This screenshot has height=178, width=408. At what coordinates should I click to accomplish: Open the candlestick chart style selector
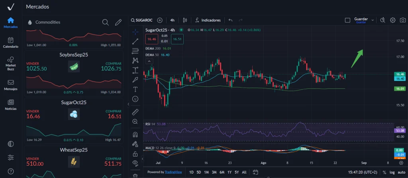(x=184, y=20)
